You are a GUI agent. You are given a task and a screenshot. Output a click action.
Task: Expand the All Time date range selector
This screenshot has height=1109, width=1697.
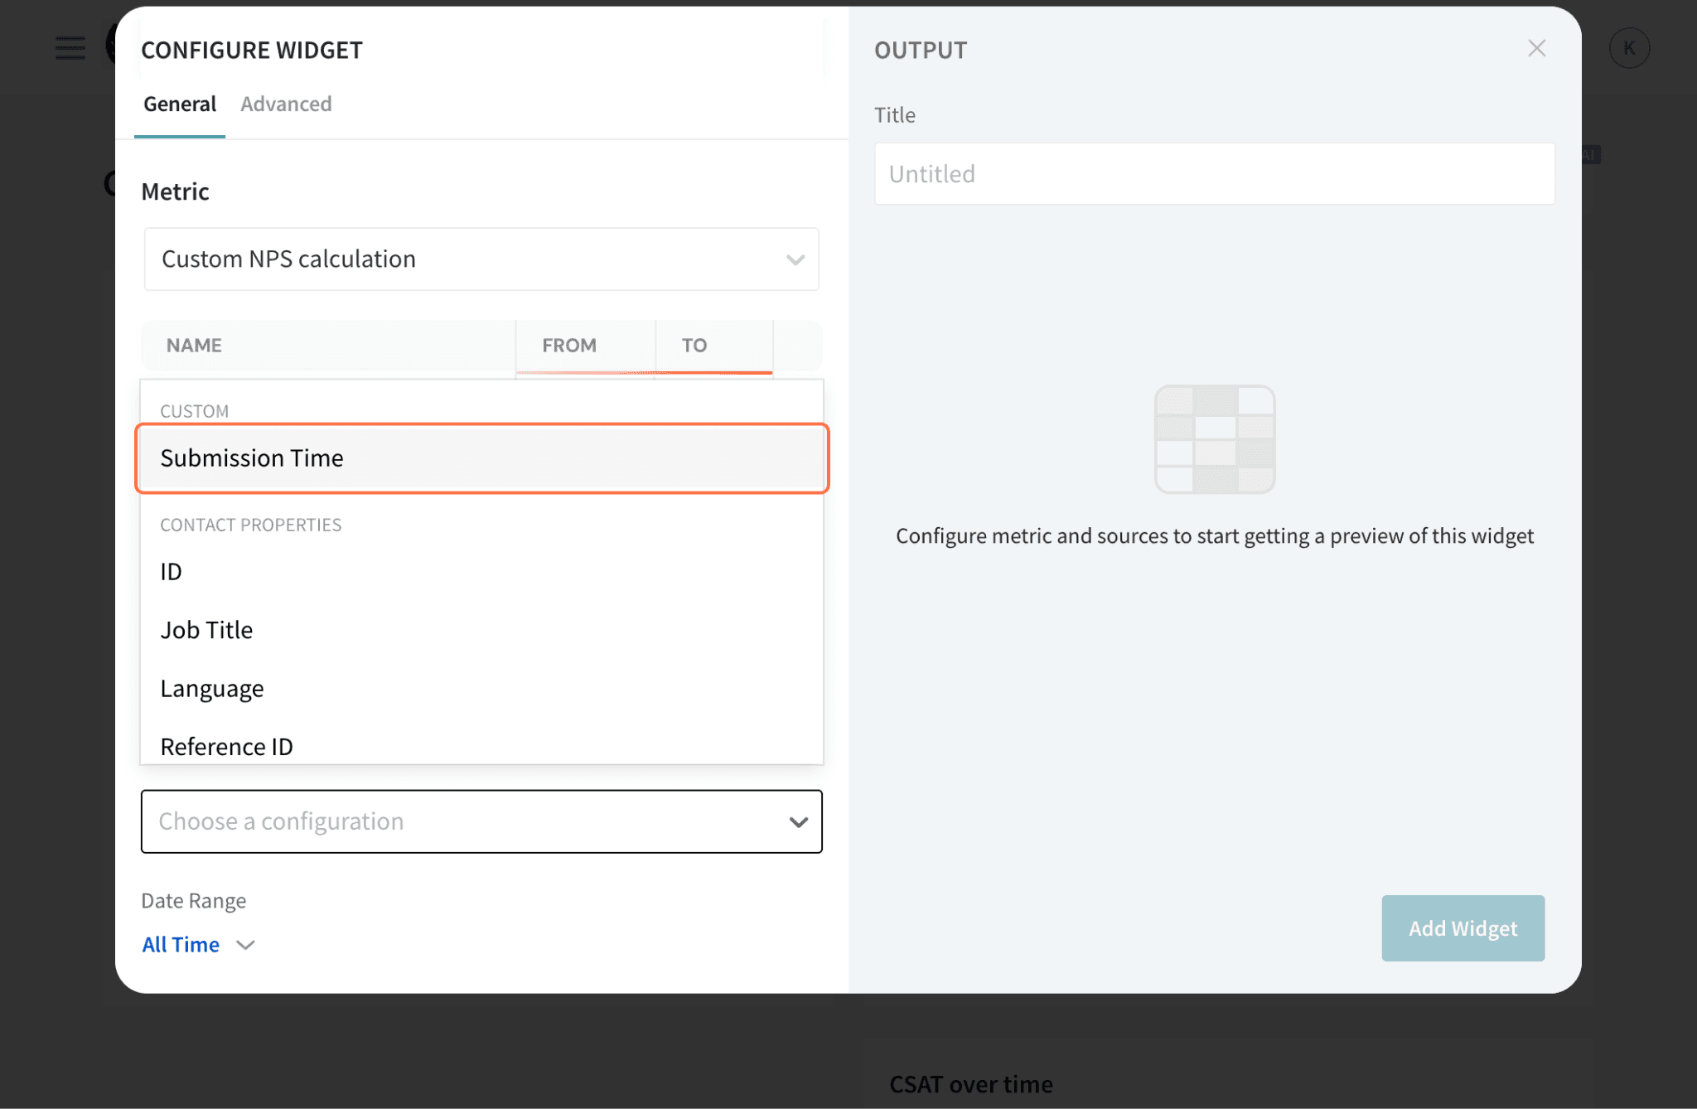181,945
